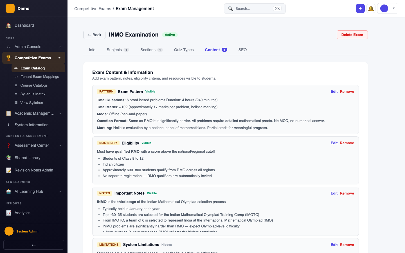Switch to the SEO tab
The width and height of the screenshot is (405, 253).
242,50
